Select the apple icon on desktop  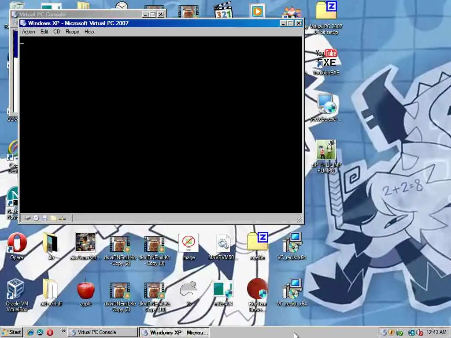tap(85, 293)
